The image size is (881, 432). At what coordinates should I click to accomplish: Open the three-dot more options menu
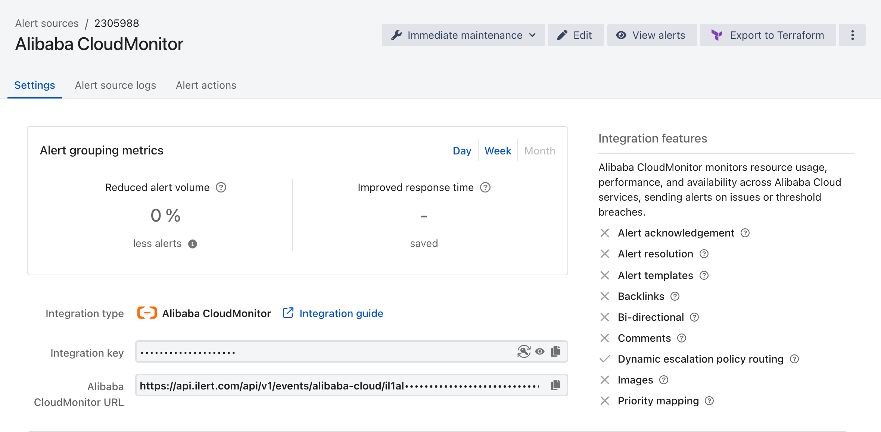[853, 35]
